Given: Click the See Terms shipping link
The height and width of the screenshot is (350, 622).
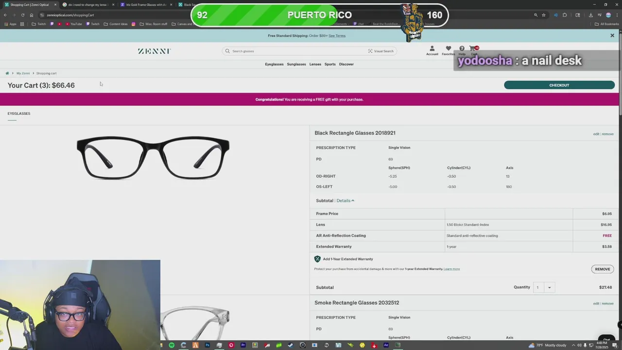Looking at the screenshot, I should click(337, 35).
